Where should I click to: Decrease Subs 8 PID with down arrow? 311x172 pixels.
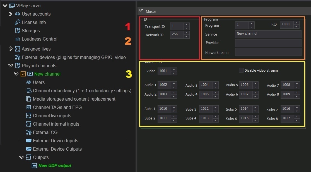(297, 120)
